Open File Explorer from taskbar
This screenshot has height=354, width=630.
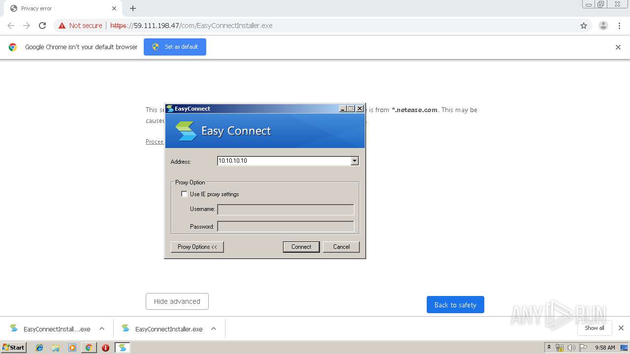(x=56, y=348)
